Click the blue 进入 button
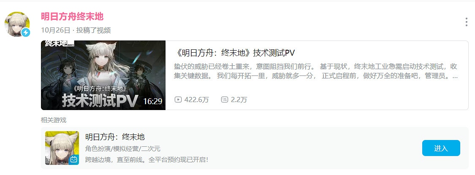 (441, 148)
